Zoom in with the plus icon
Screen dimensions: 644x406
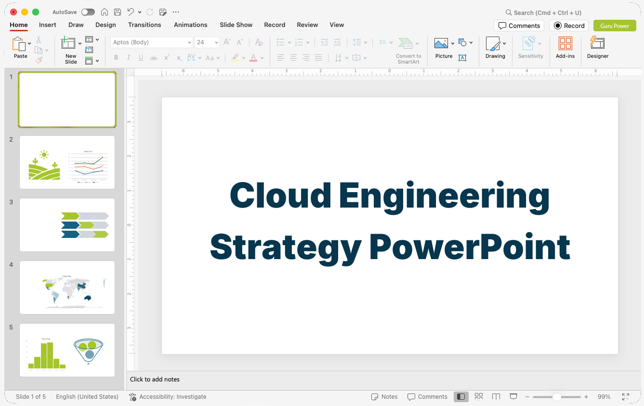586,397
